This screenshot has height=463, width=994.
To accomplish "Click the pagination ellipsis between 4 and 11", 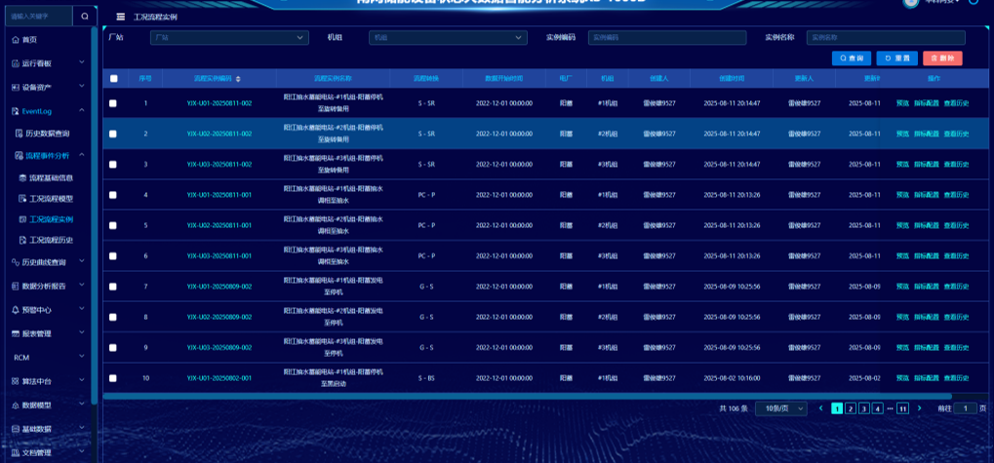I will tap(890, 408).
